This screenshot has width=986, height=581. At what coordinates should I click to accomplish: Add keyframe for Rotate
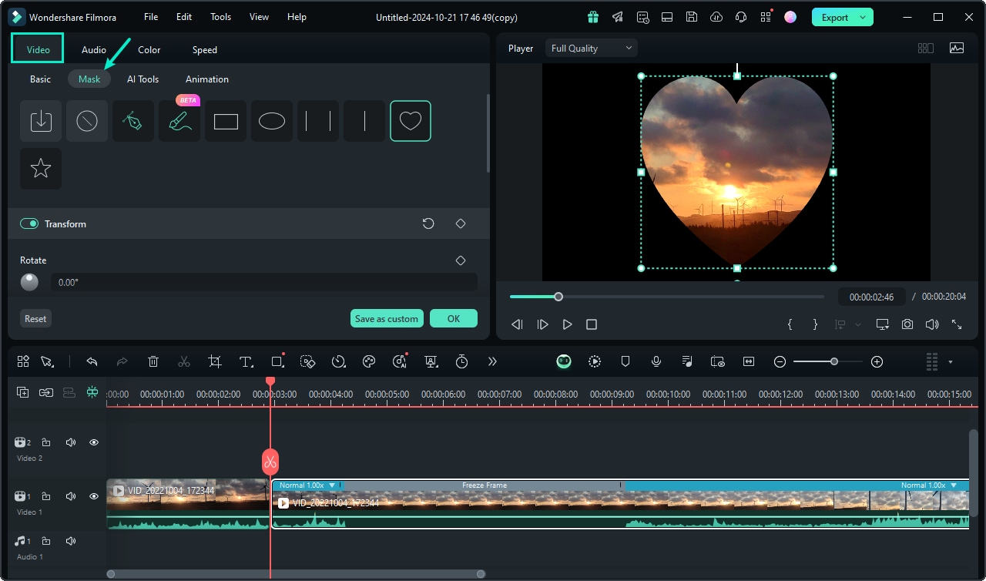point(461,260)
